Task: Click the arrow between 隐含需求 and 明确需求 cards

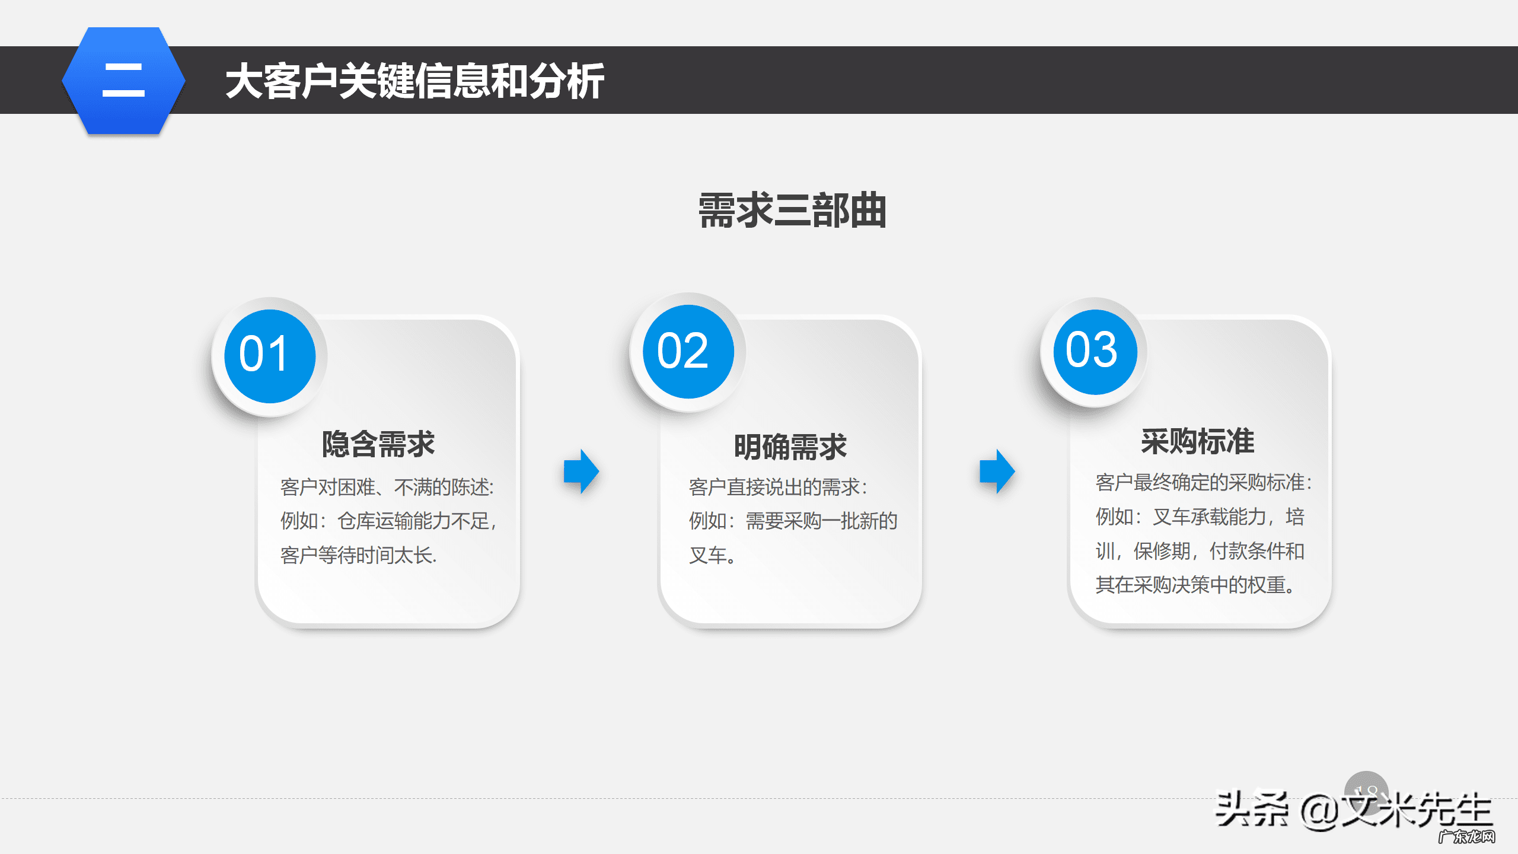Action: (581, 471)
